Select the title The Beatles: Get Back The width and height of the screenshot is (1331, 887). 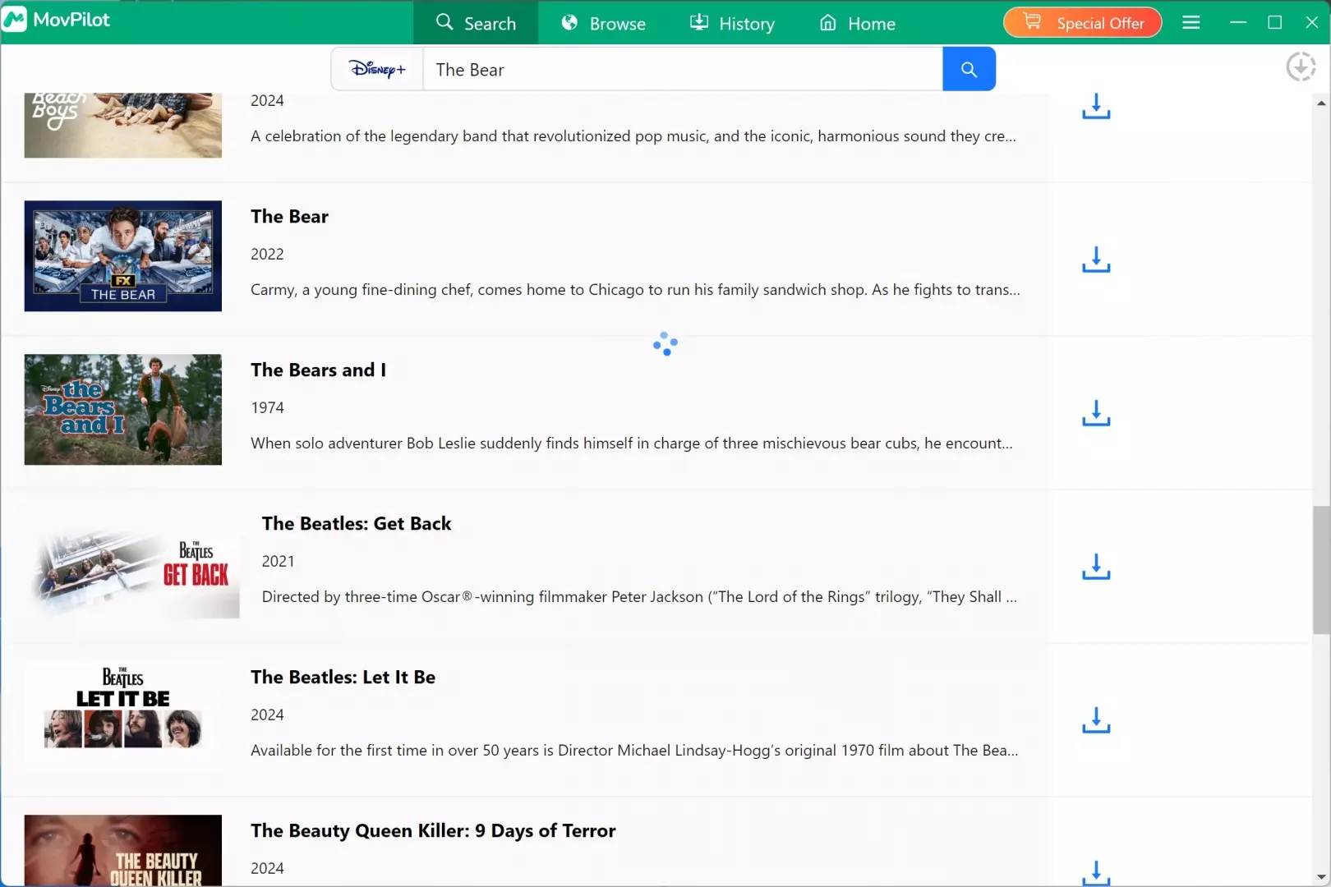(357, 523)
